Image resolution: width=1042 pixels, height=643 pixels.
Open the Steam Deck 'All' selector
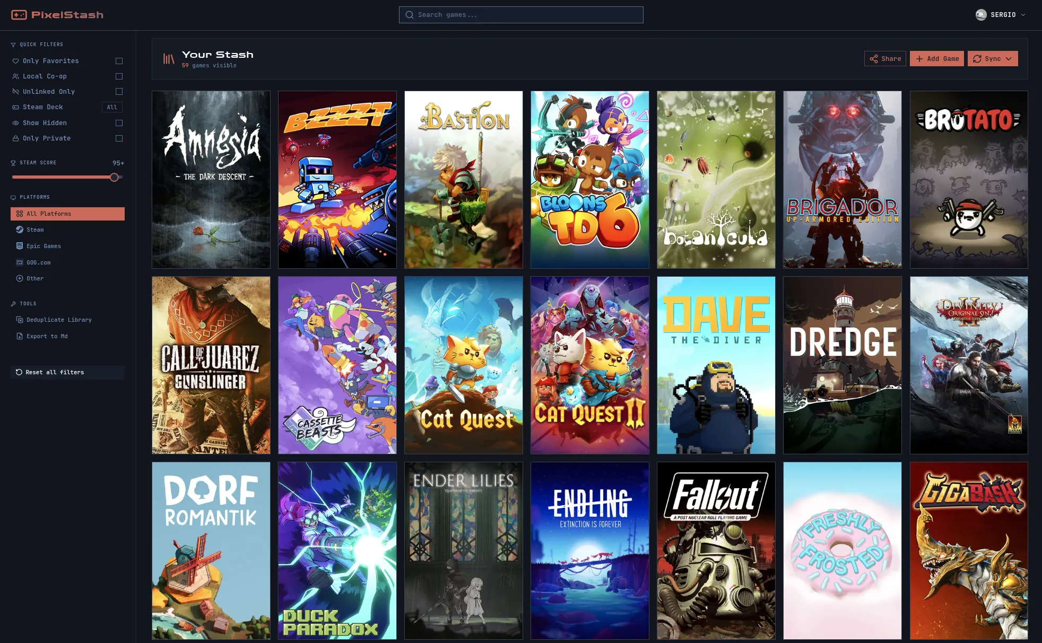pos(112,107)
